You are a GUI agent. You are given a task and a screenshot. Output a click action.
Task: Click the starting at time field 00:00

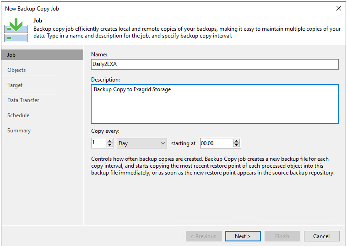[217, 143]
